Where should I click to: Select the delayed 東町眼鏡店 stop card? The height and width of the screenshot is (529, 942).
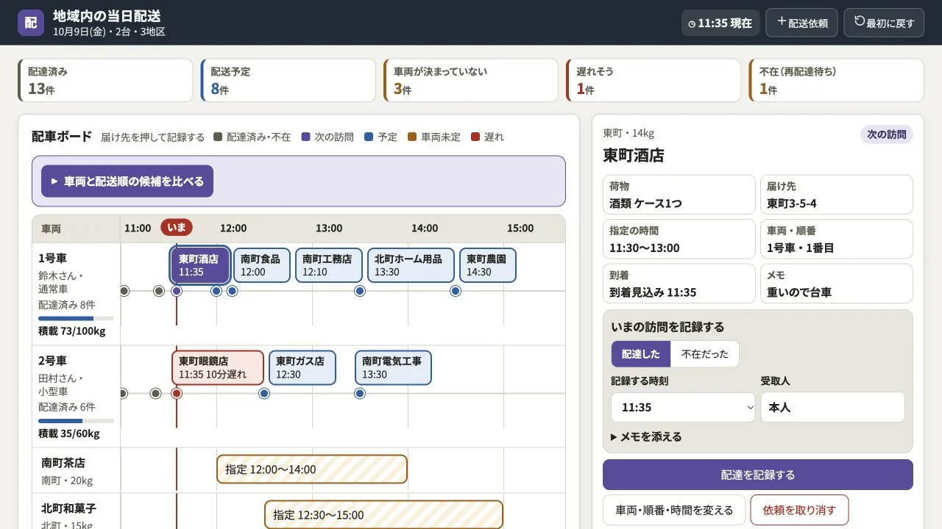coord(218,367)
